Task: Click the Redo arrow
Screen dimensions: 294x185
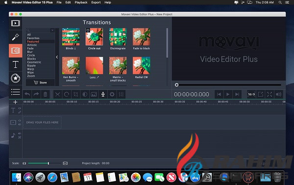Action: tap(36, 94)
